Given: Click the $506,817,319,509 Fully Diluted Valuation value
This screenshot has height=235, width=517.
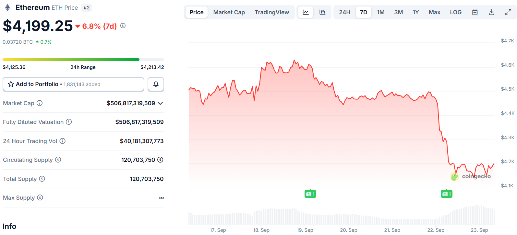Looking at the screenshot, I should pyautogui.click(x=139, y=122).
